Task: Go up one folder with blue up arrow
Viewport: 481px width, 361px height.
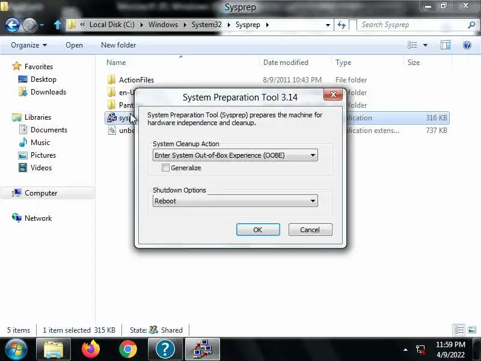Action: point(57,25)
